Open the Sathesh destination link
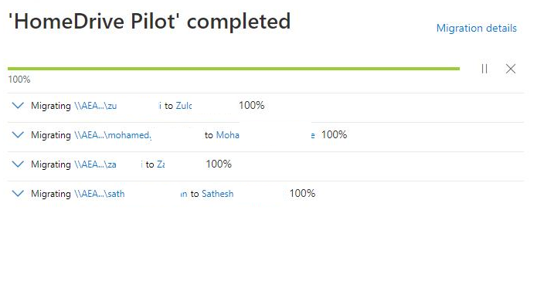Screen dimensions: 537x305 coord(217,194)
